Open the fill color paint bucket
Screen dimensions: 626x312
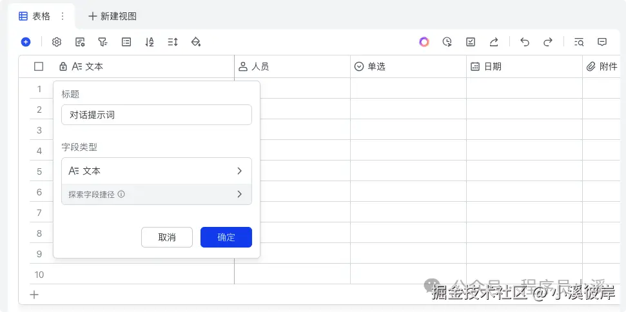click(x=195, y=42)
